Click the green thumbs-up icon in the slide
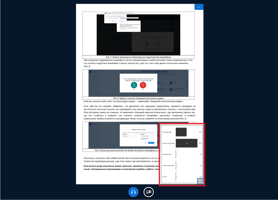This screenshot has height=200, width=278. coord(134,85)
